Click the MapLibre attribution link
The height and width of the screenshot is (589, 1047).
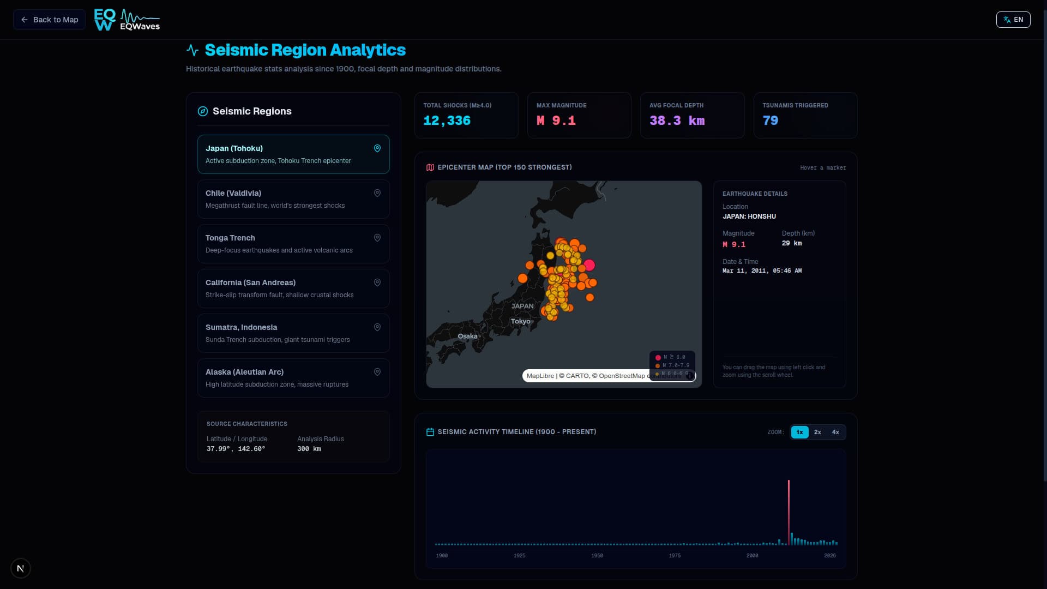[540, 376]
